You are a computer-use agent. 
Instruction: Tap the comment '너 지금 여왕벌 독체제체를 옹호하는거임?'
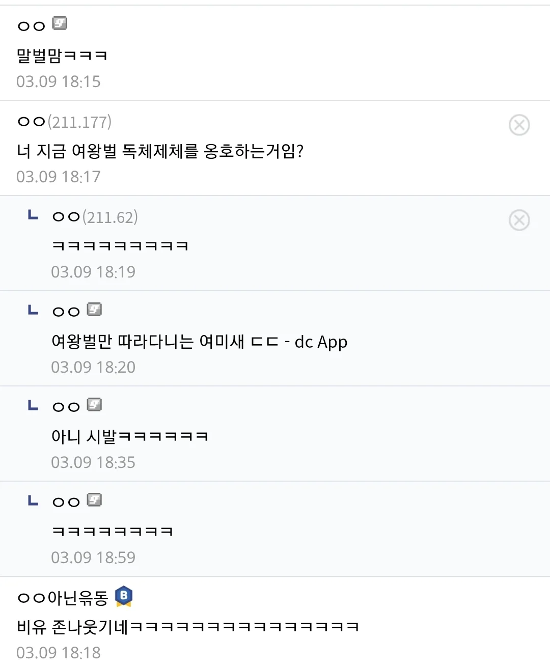coord(160,151)
